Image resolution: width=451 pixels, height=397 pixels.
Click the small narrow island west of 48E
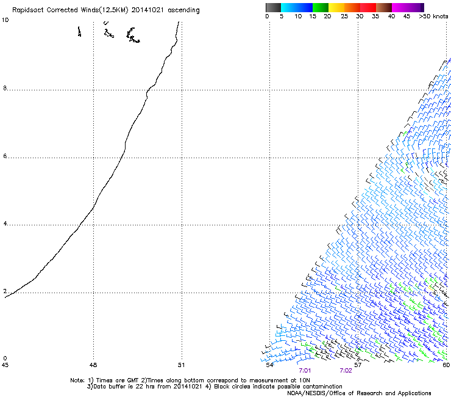pos(79,31)
